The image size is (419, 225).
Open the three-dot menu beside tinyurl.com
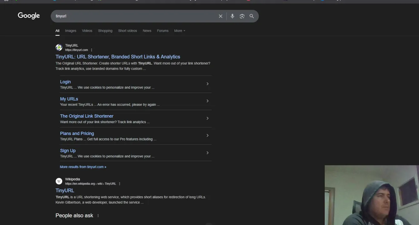coord(91,50)
